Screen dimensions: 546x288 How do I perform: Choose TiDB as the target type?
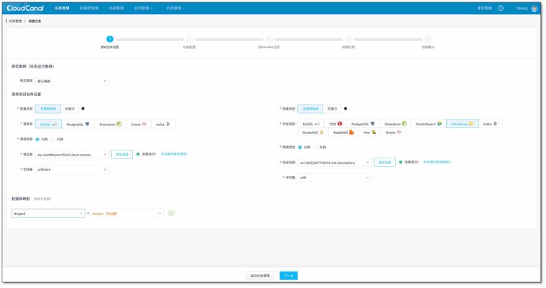pos(336,124)
